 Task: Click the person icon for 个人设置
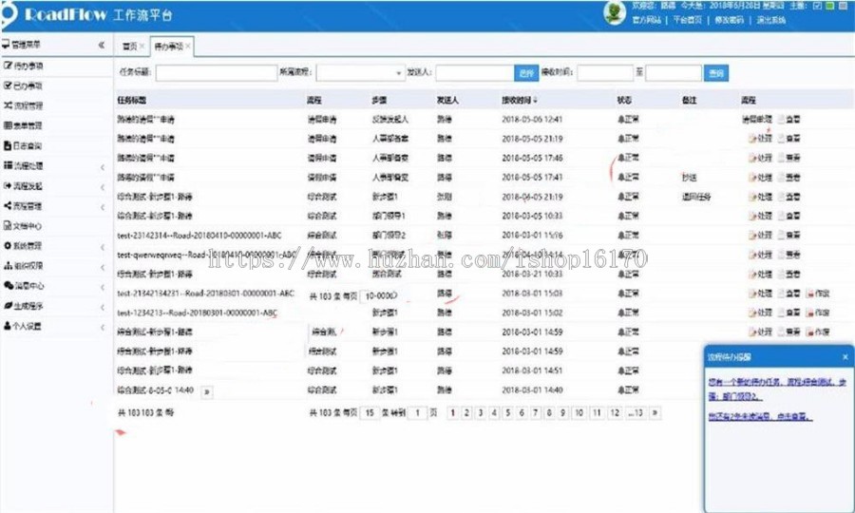tap(8, 326)
